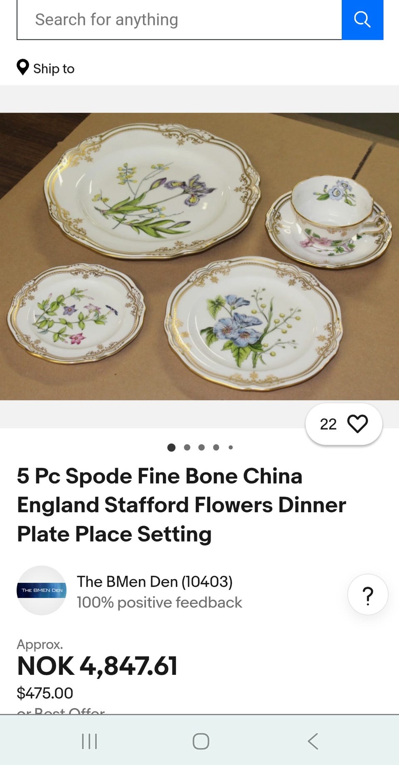Select the first image carousel dot

(x=171, y=447)
